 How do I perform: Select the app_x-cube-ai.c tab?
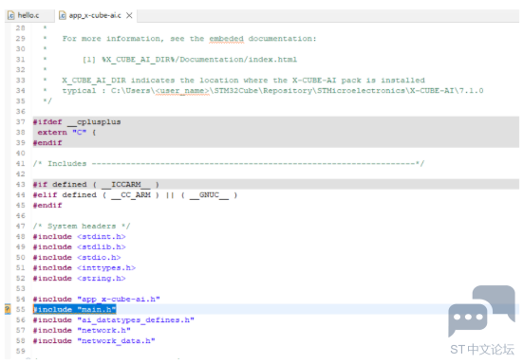point(95,15)
